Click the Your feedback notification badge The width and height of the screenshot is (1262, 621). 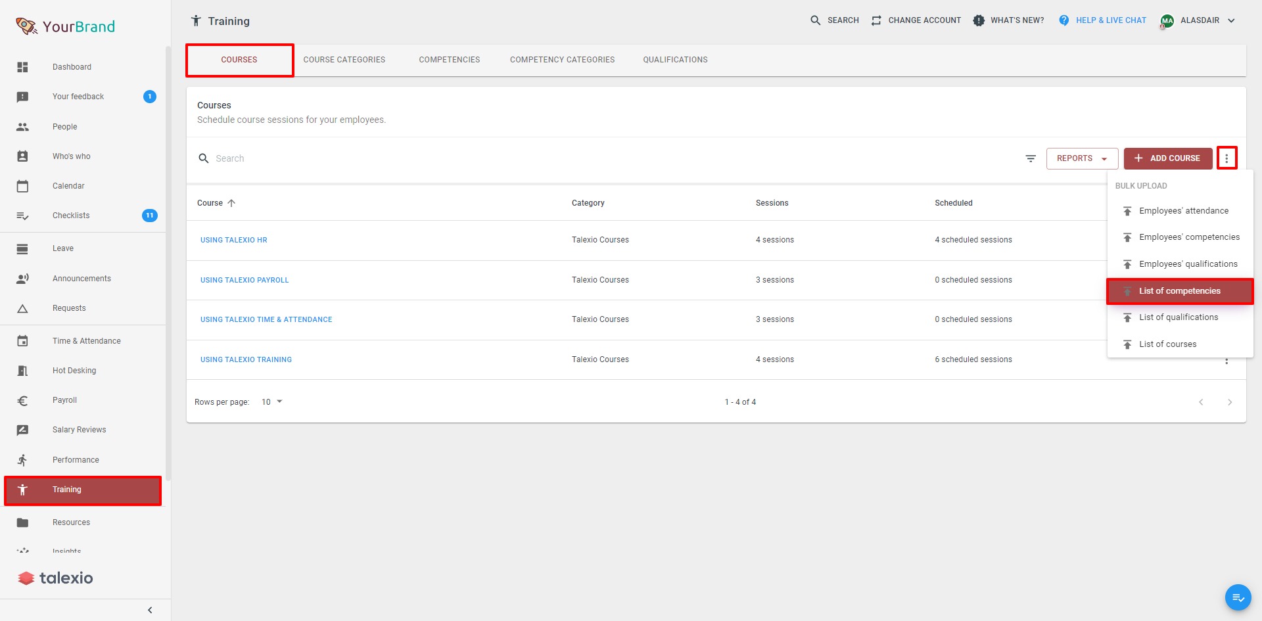coord(150,97)
